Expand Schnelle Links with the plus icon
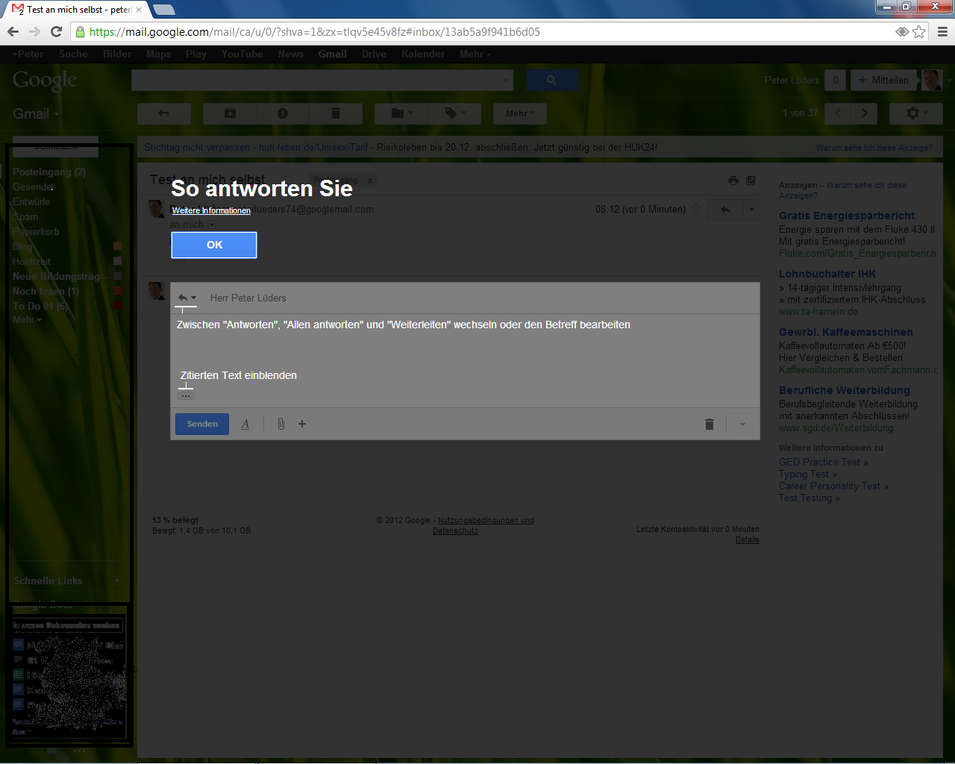Screen dimensions: 955x764 117,580
